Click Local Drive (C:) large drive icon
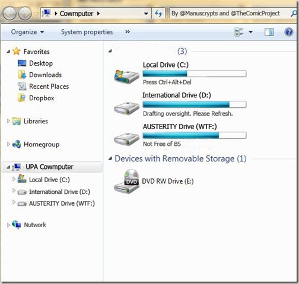Image resolution: width=299 pixels, height=284 pixels. (126, 76)
